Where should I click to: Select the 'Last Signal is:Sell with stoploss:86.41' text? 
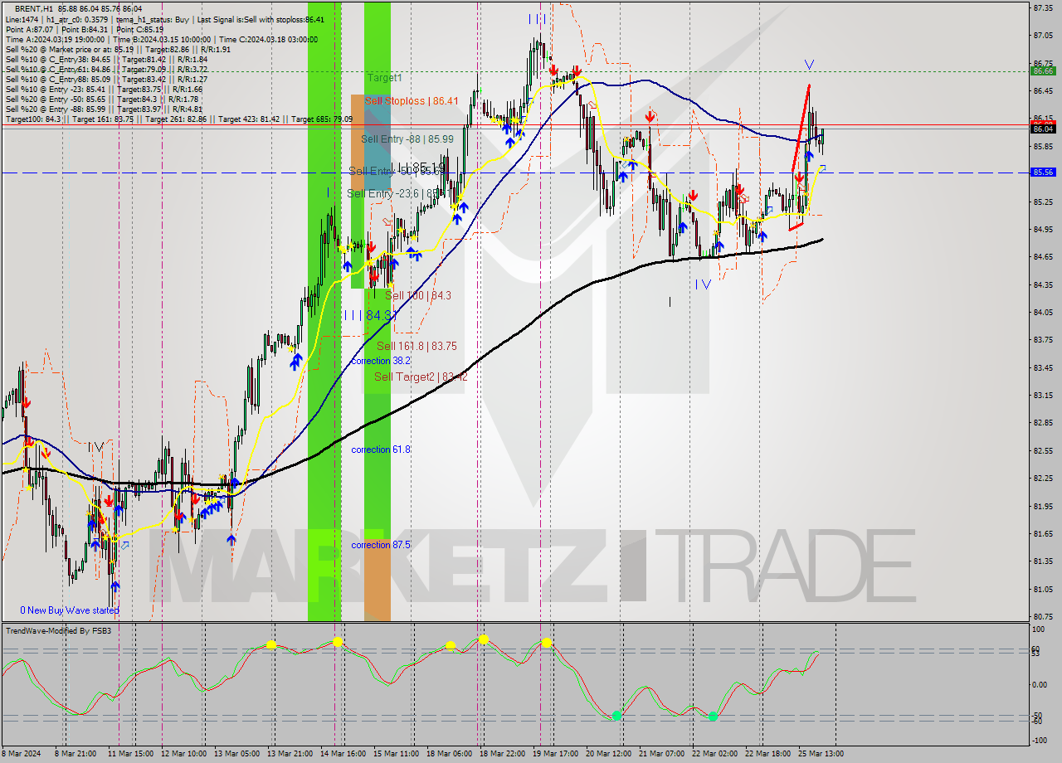(x=261, y=19)
